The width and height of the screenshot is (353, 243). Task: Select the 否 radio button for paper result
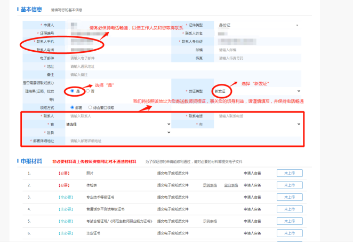click(x=88, y=91)
